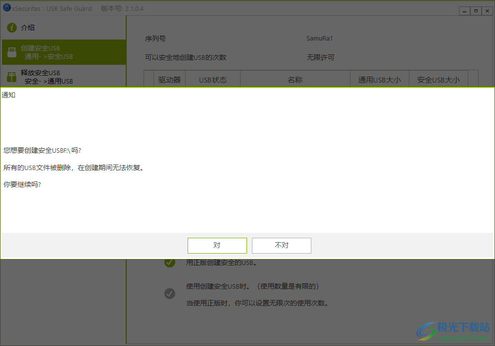The image size is (495, 346).
Task: Cancel by clicking the 不对 button
Action: tap(281, 245)
